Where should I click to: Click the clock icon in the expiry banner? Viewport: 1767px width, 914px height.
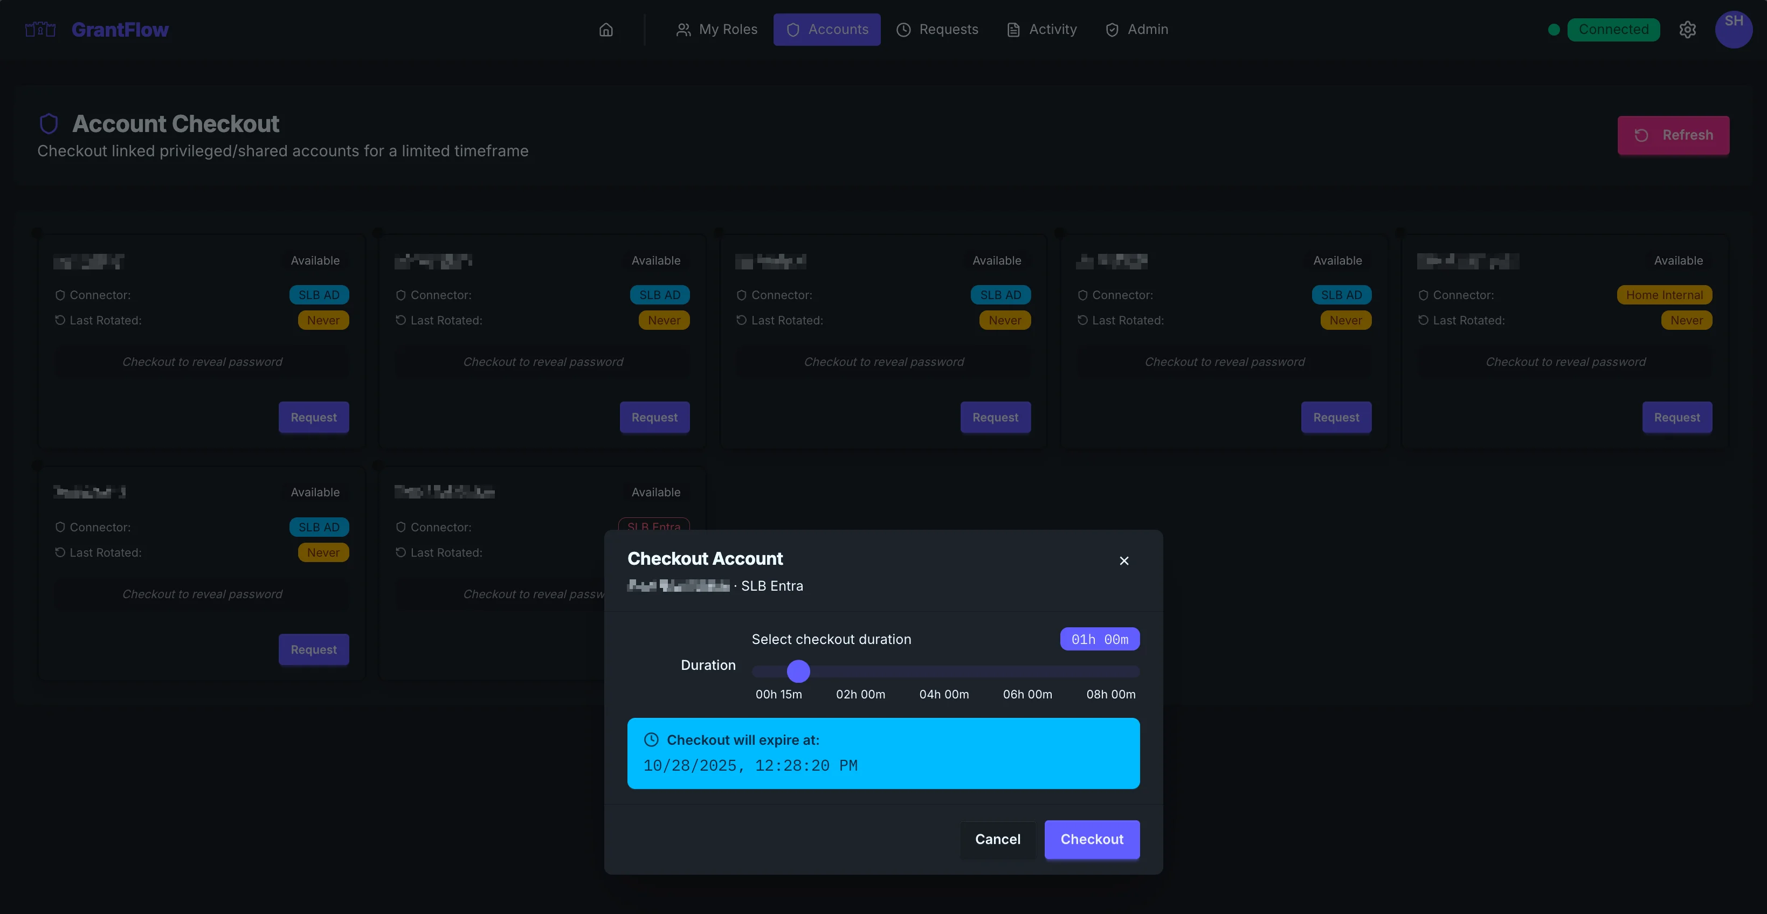pos(651,739)
